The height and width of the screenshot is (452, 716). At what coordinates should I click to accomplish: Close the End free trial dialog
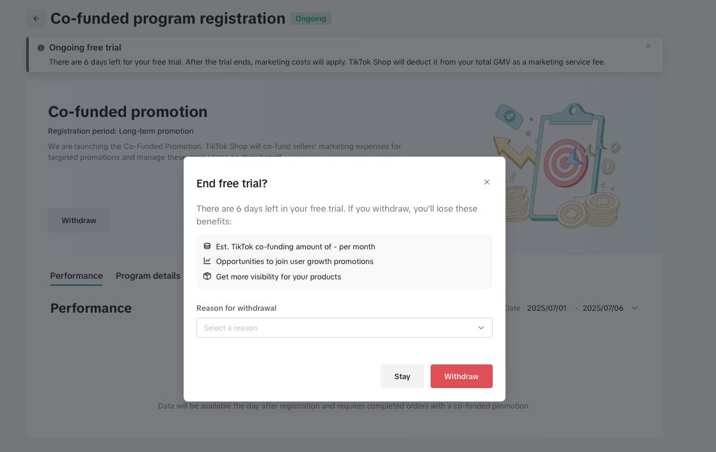point(486,182)
